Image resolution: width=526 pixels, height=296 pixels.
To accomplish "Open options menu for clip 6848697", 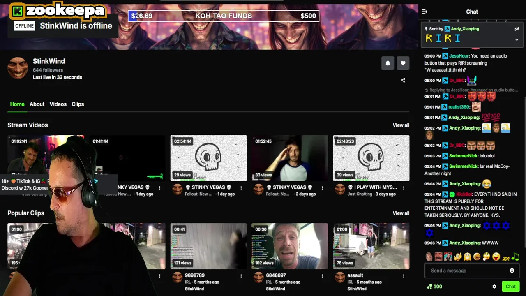I will (322, 276).
